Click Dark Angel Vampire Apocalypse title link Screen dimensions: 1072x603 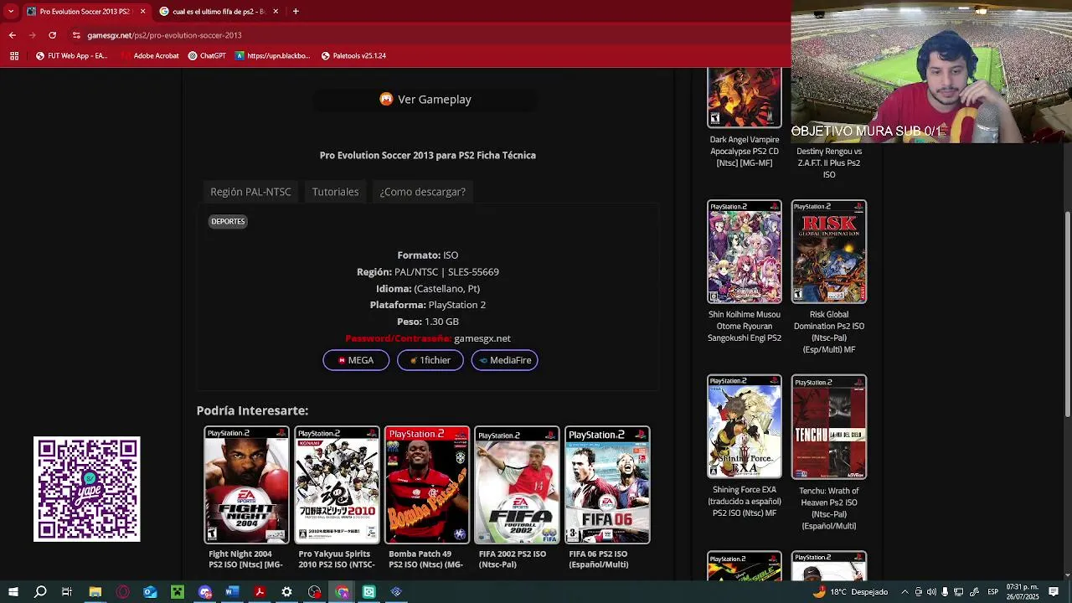tap(745, 152)
